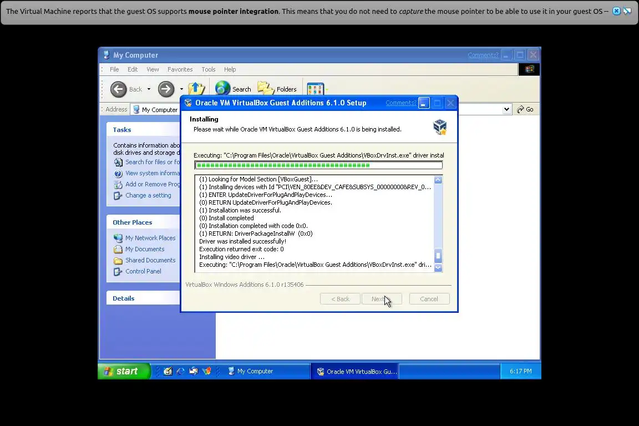Screen dimensions: 639x426
Task: Click the Tasks panel header
Action: click(144, 130)
